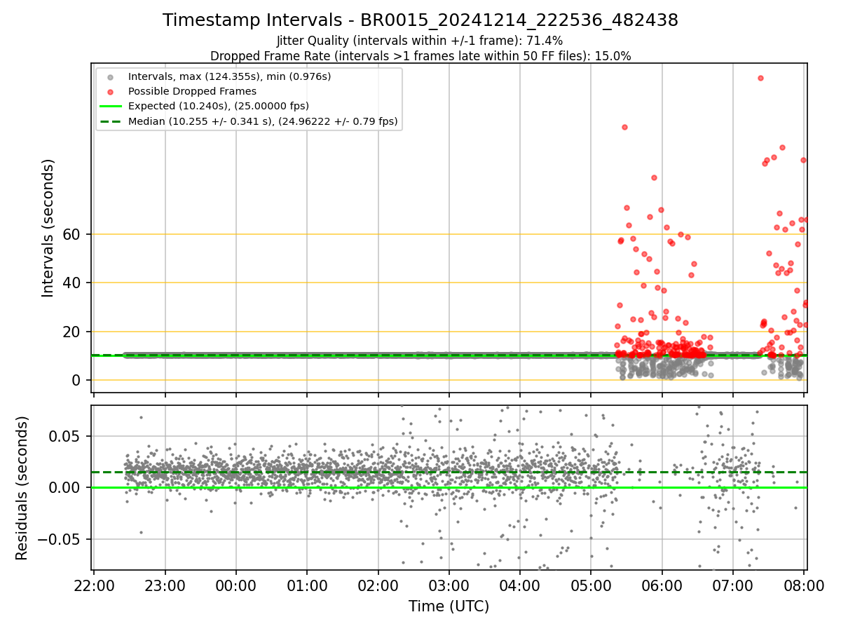
Task: Click the red dot marker in the legend
Action: 109,91
